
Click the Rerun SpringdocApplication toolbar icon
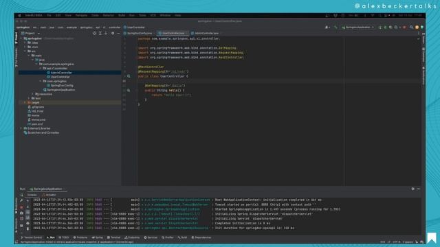tap(380, 27)
